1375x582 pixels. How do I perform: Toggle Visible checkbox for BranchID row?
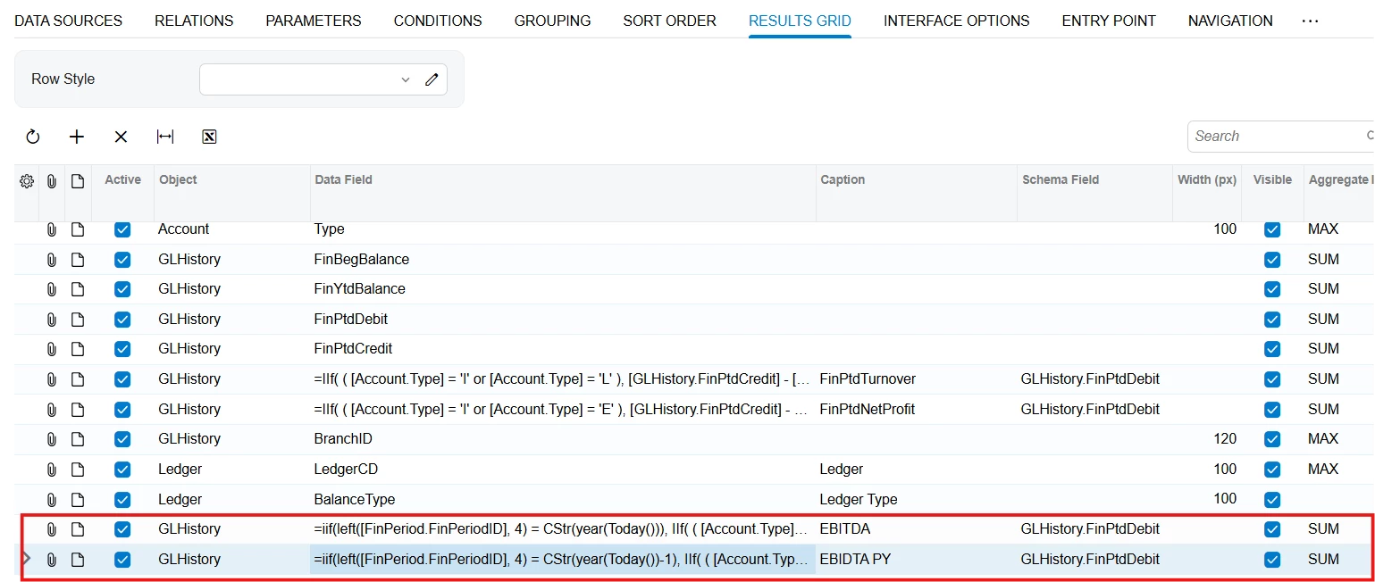(x=1272, y=439)
